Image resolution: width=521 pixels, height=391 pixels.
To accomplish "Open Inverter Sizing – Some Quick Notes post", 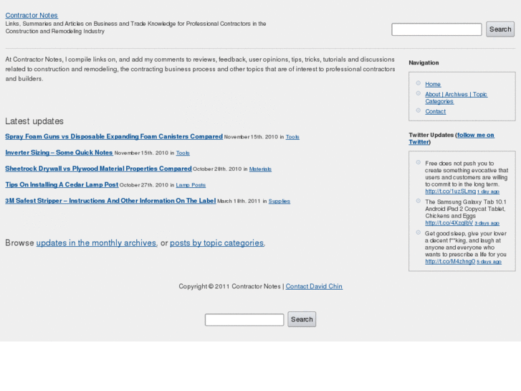I will click(x=59, y=152).
